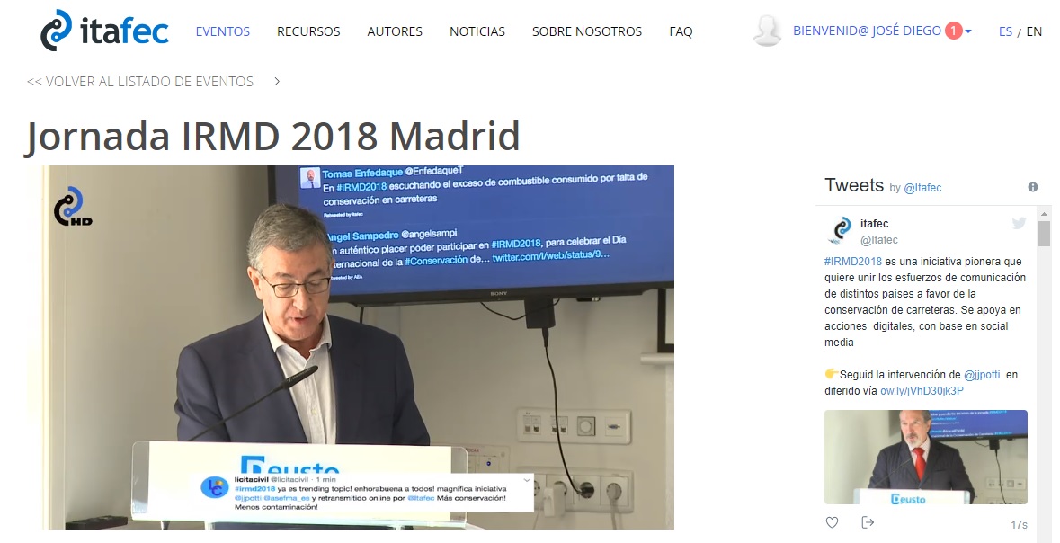Screen dimensions: 1060x543
Task: Click the itafec logo in header
Action: pos(104,31)
